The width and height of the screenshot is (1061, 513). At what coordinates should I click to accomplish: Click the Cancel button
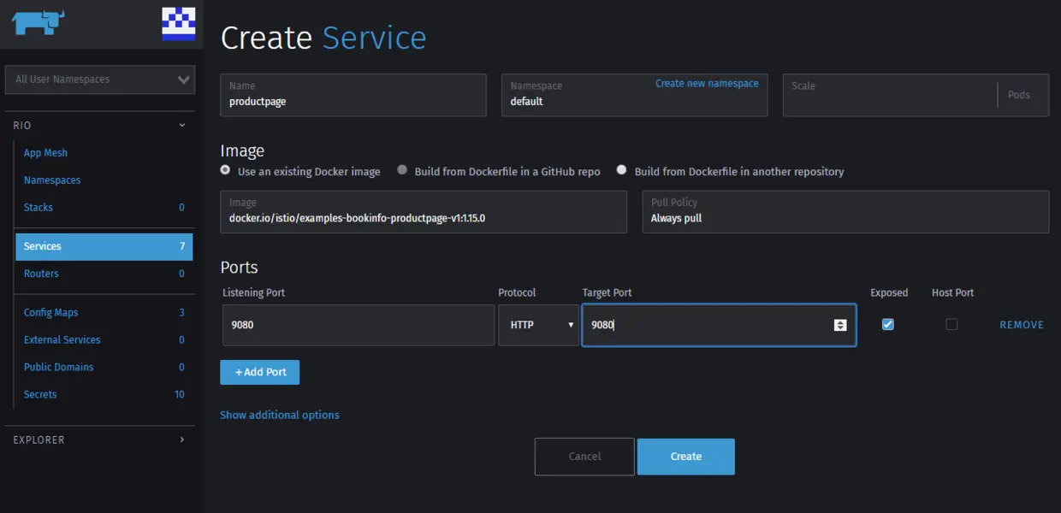coord(584,456)
